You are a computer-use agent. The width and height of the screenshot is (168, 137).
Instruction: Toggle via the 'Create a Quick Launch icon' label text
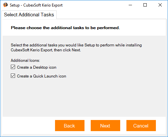click(42, 76)
